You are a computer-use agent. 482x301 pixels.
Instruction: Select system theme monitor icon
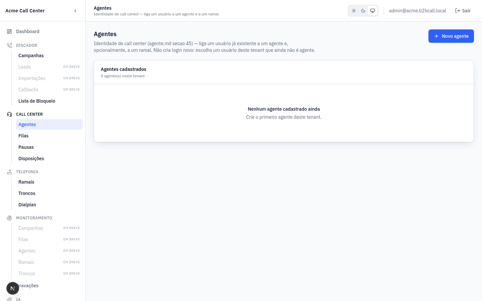373,11
